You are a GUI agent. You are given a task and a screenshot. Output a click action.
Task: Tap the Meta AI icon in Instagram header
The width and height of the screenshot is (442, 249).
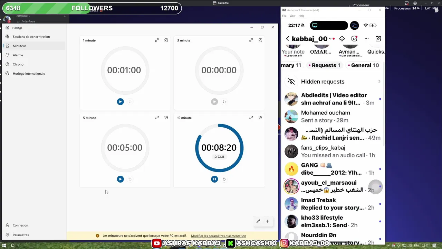click(342, 39)
